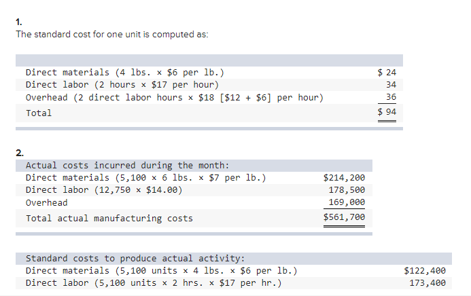Click the 169,000 overhead amount
This screenshot has width=471, height=296.
[x=347, y=202]
